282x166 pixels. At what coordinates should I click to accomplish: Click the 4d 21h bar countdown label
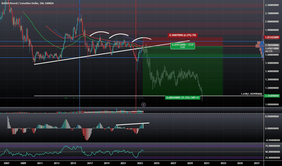coord(269,51)
